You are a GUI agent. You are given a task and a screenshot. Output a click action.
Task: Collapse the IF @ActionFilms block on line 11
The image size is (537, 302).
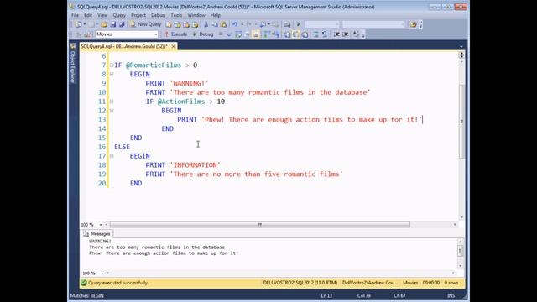[112, 102]
